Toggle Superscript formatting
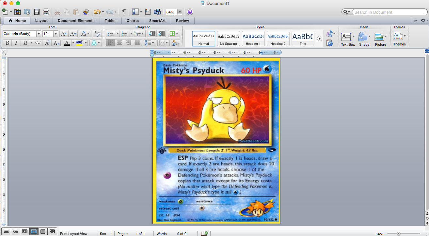 coord(47,43)
